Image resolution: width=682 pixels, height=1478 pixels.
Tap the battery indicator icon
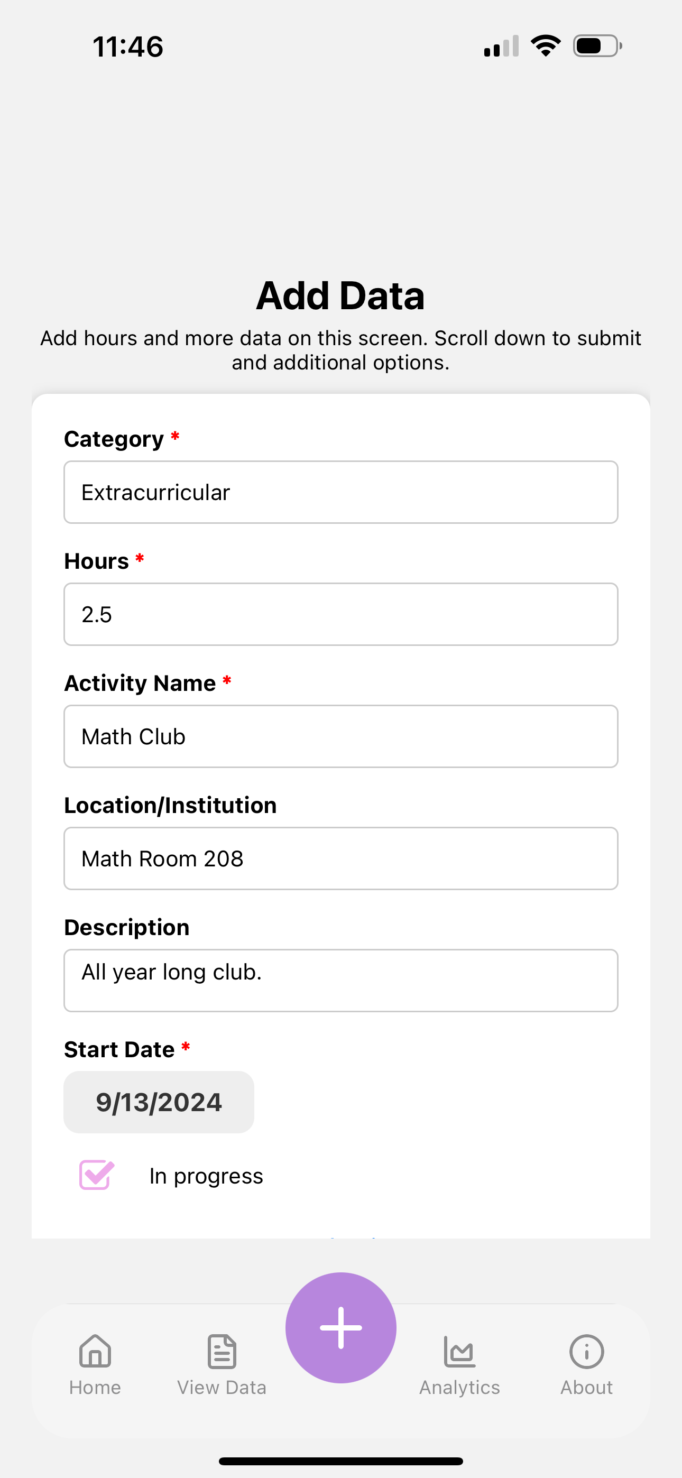pyautogui.click(x=597, y=46)
